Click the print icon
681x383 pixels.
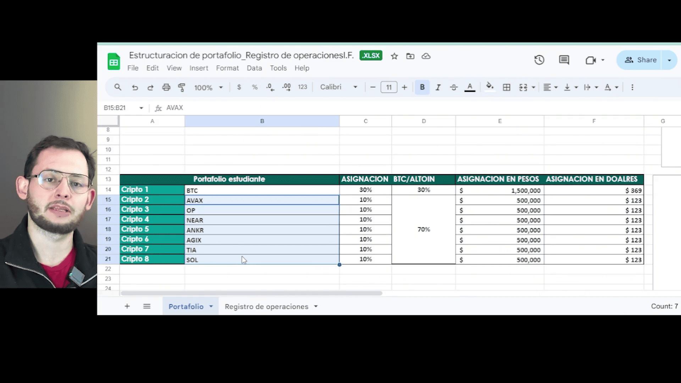pyautogui.click(x=166, y=87)
